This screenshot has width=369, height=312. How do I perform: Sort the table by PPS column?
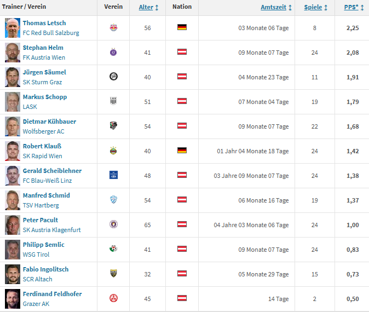coord(351,8)
